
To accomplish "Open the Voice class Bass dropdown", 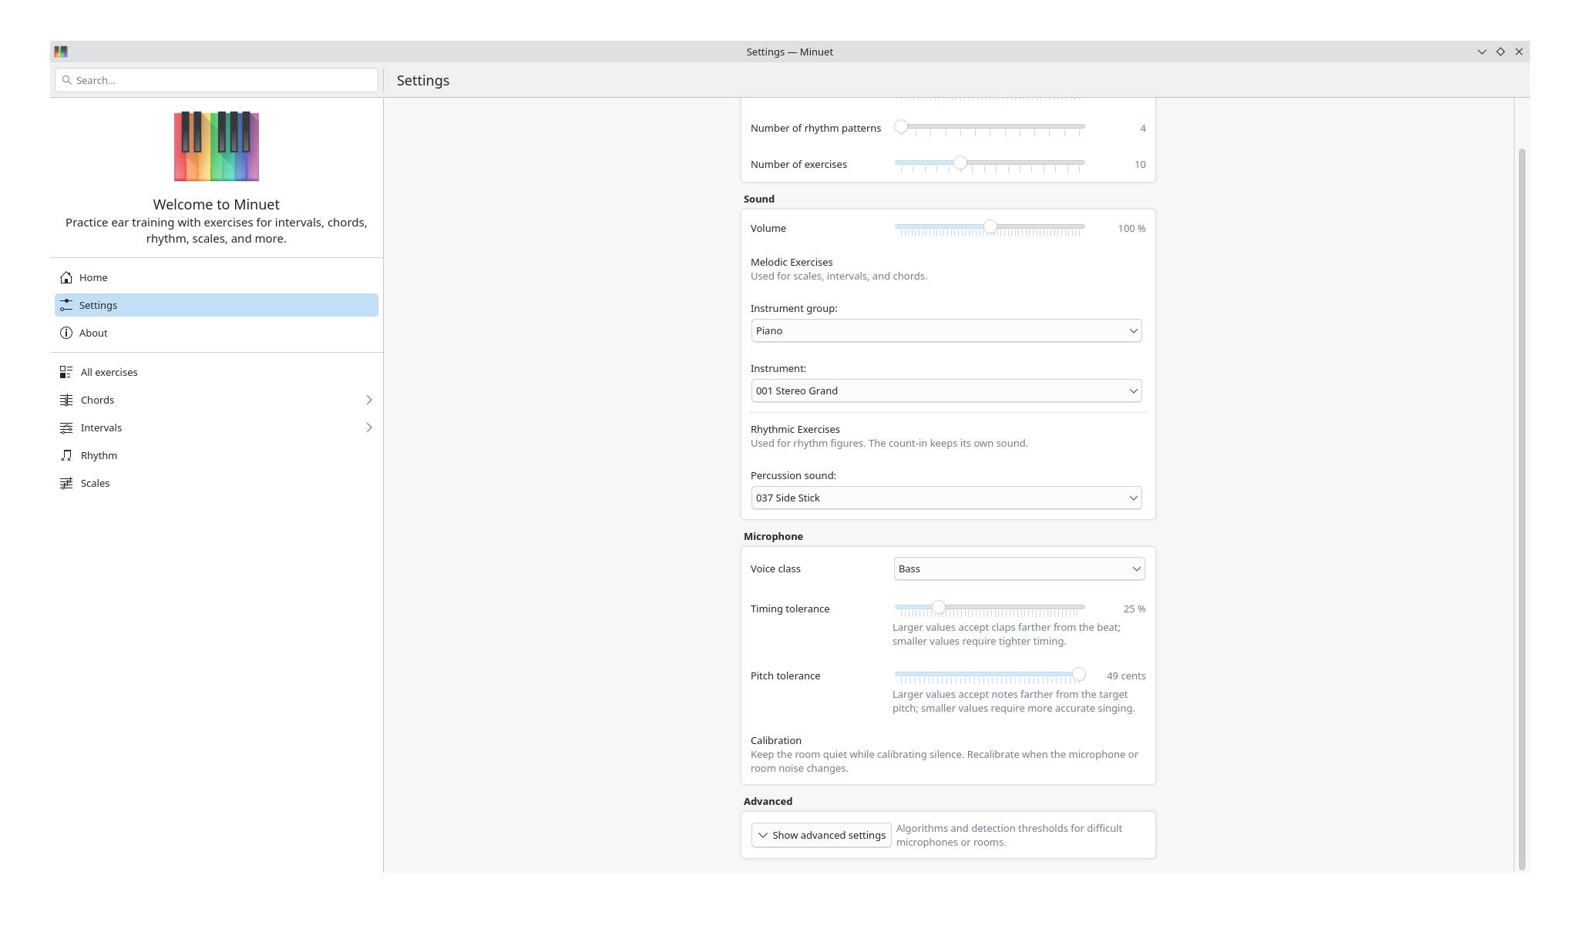I will coord(1019,568).
